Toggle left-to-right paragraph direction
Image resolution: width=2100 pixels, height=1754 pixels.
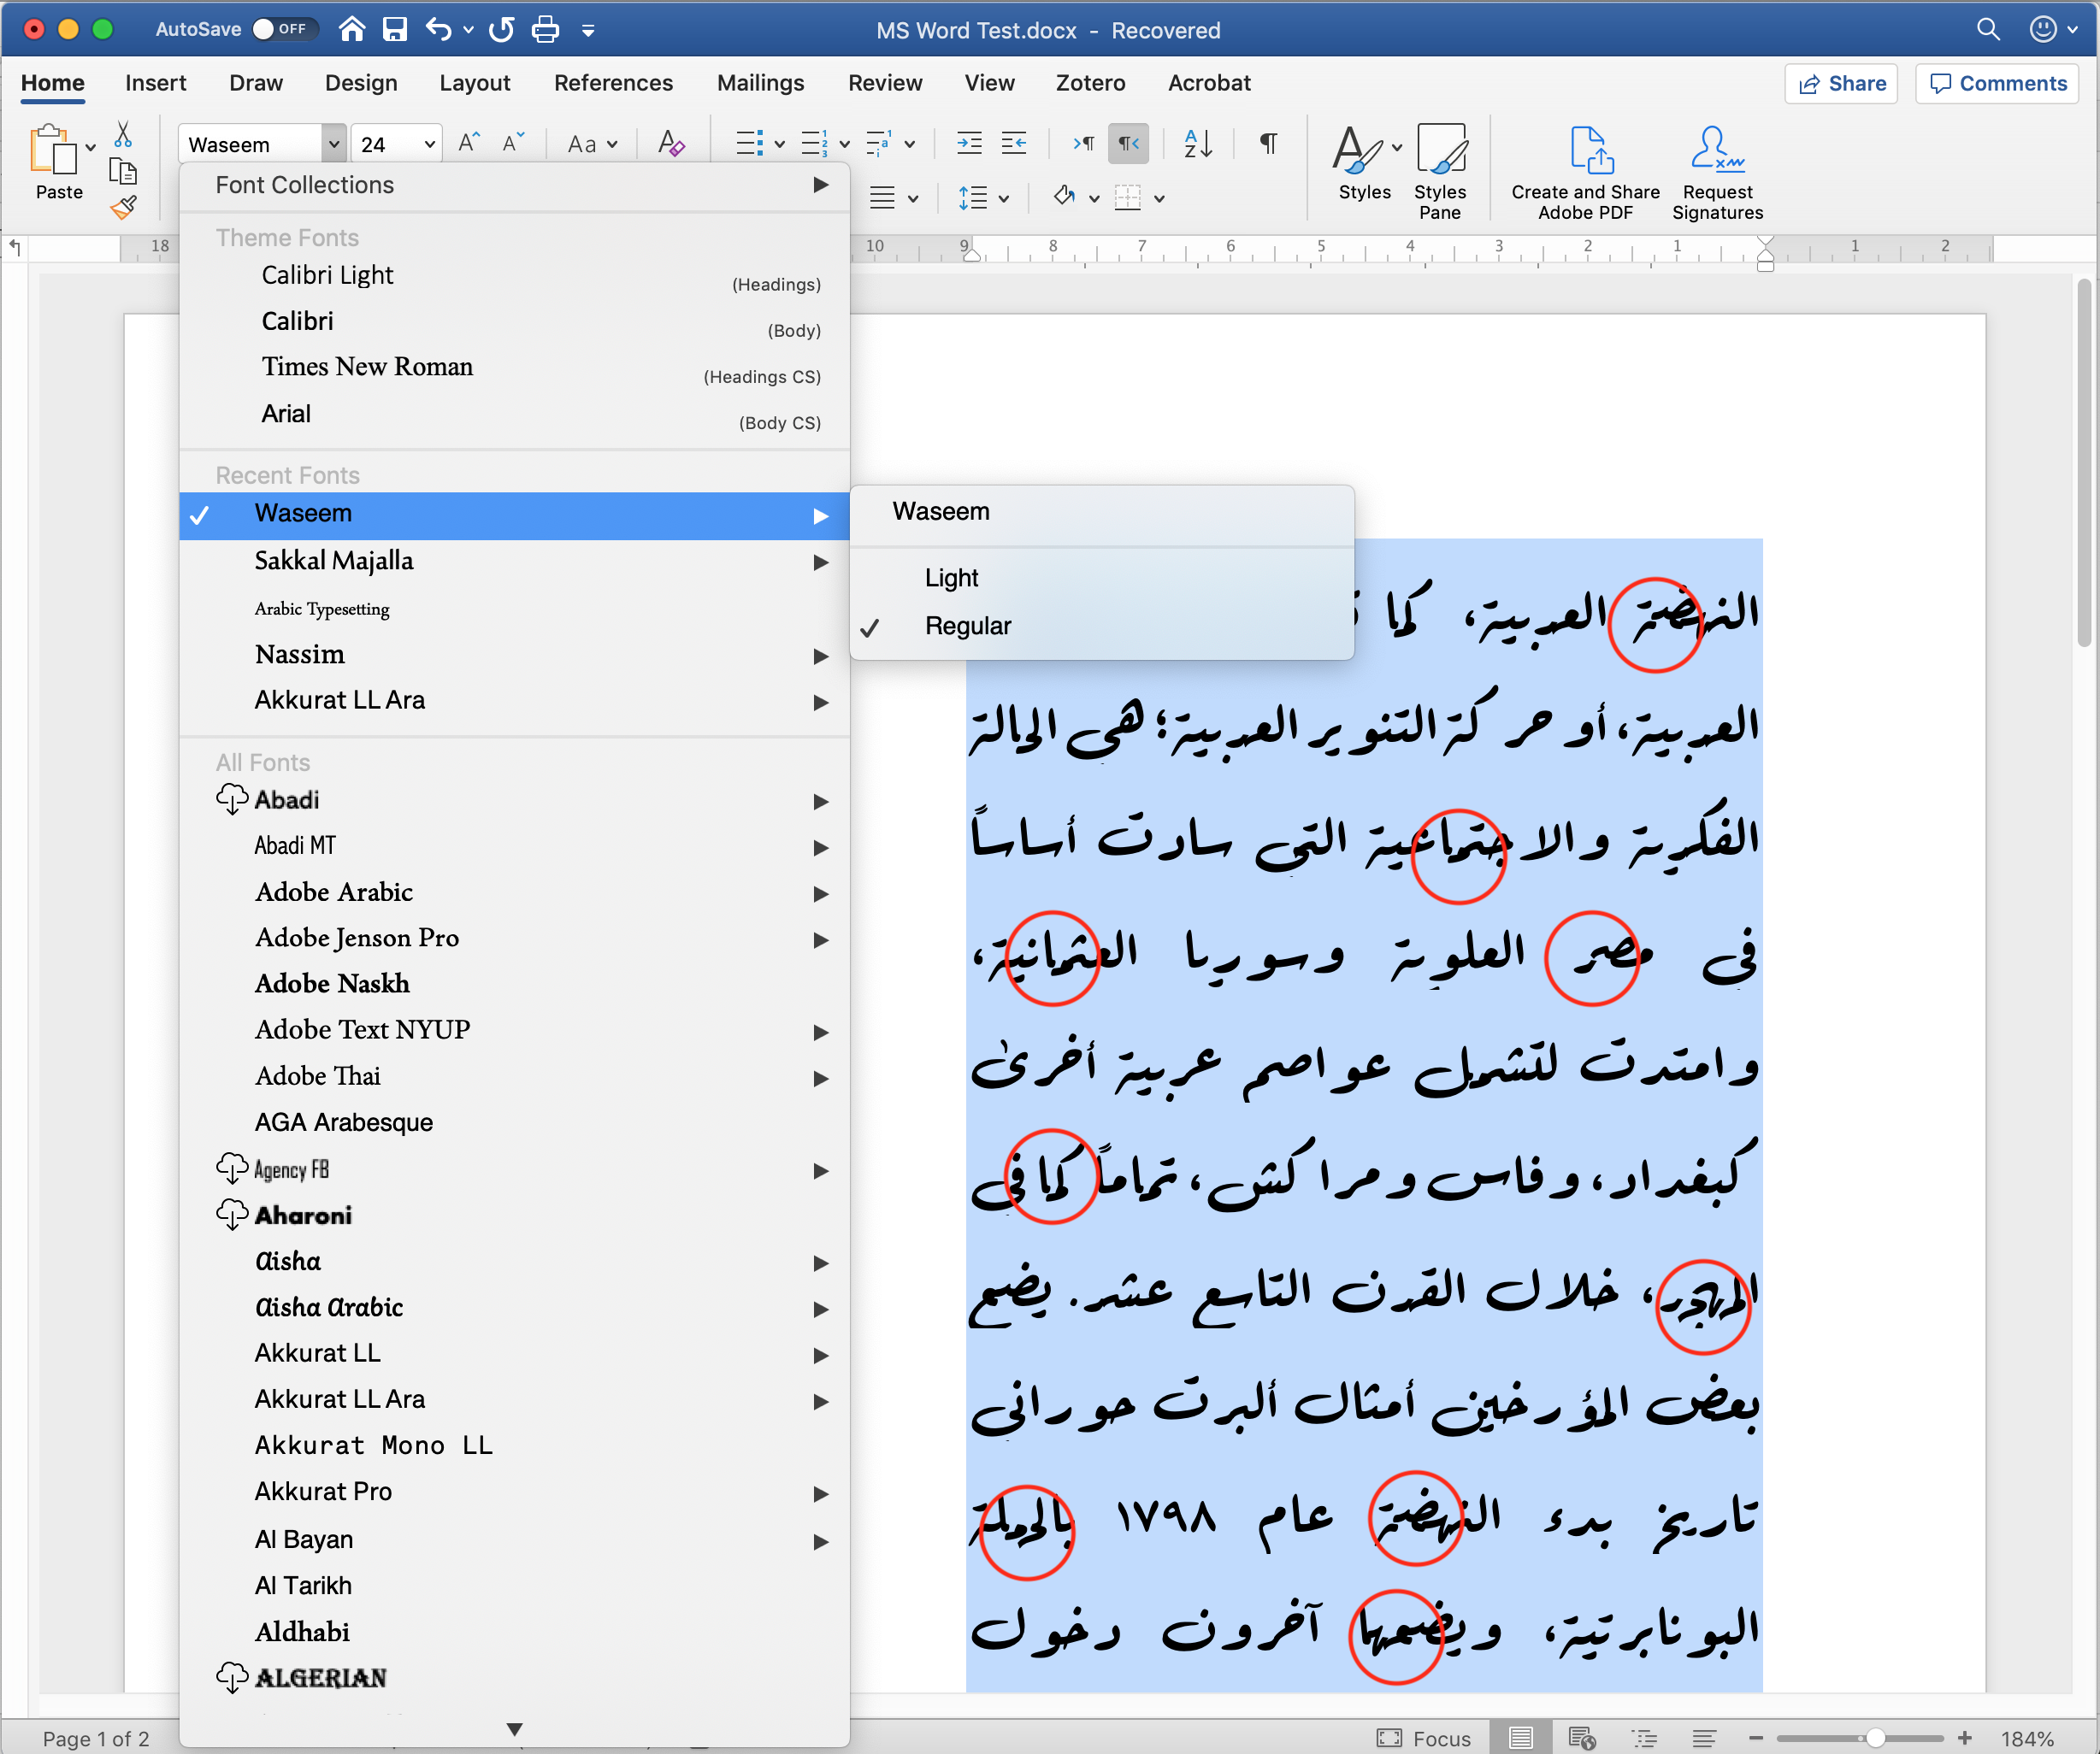tap(1083, 143)
